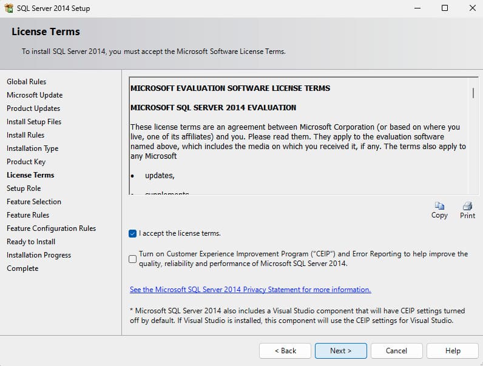Uncheck I accept the license terms
Screen dimensions: 483x366
pyautogui.click(x=132, y=233)
